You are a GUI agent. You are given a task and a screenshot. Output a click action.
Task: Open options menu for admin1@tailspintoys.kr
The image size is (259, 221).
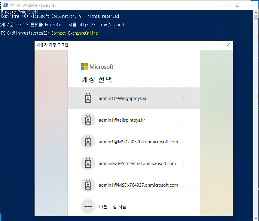pyautogui.click(x=182, y=120)
